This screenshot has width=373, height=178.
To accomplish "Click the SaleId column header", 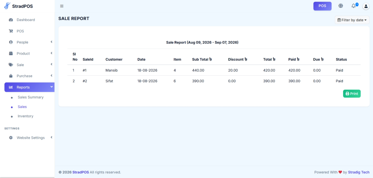I will click(88, 59).
